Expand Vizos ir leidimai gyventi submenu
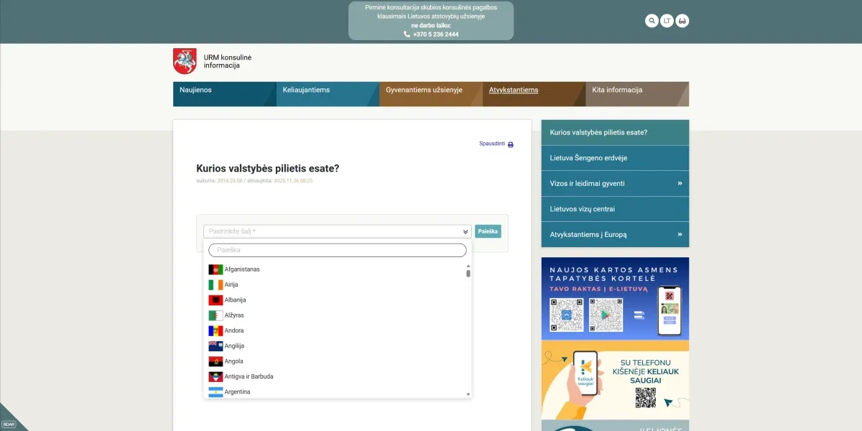Viewport: 862px width, 431px height. 679,183
